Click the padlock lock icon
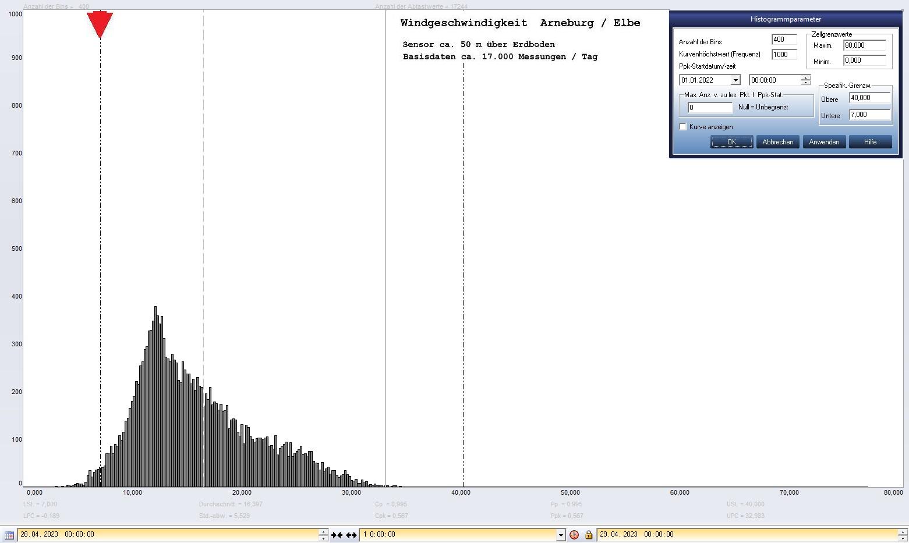 coord(589,535)
